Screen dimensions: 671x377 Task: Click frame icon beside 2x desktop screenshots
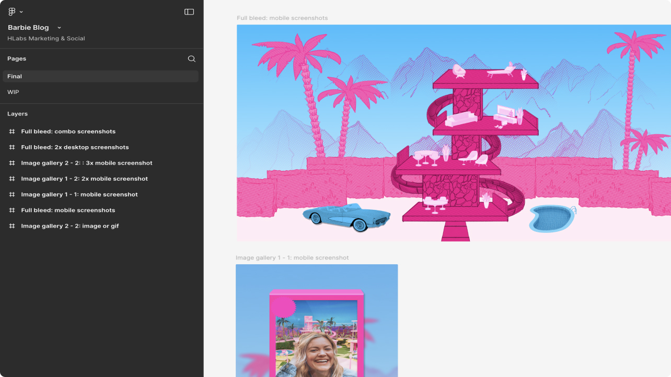tap(12, 147)
